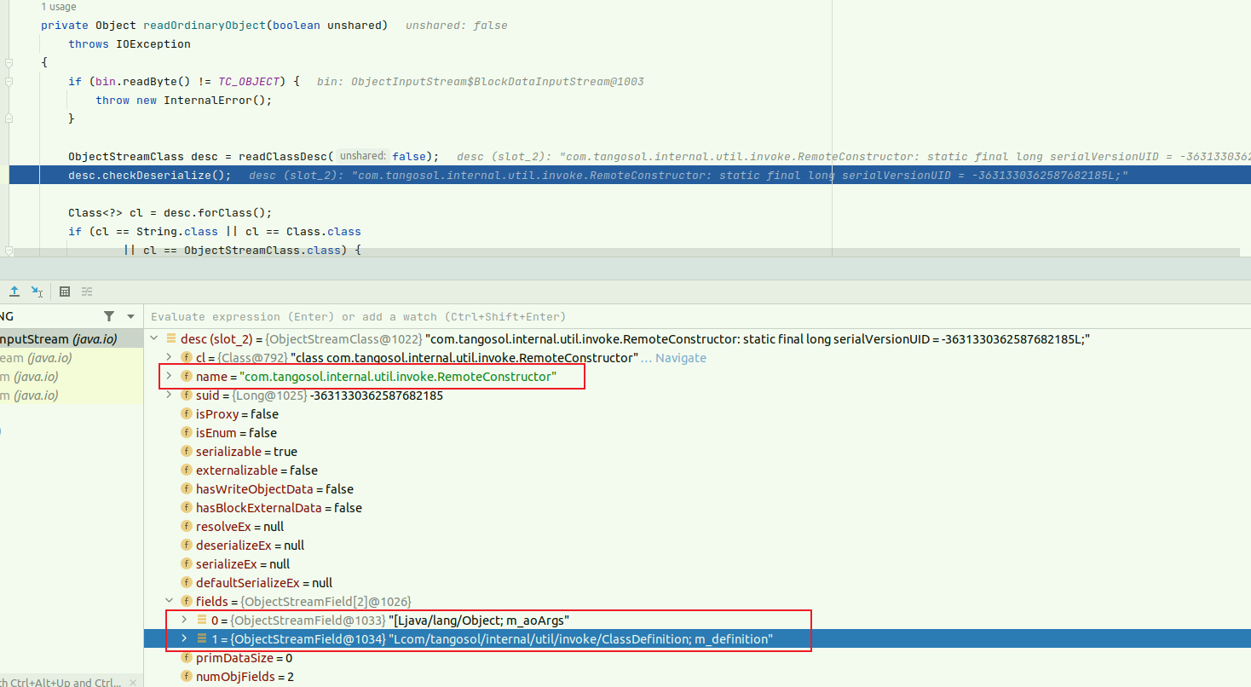
Task: Open the Evaluate Expression calculator icon
Action: point(65,292)
